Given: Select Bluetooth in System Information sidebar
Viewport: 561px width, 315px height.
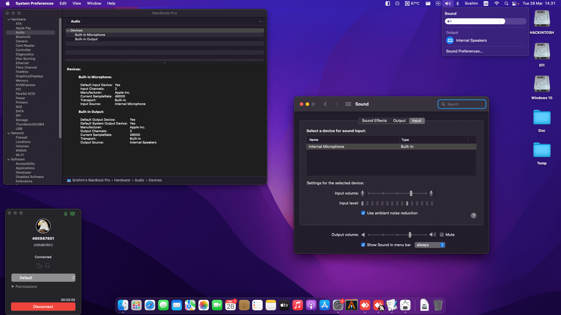Looking at the screenshot, I should click(x=23, y=37).
